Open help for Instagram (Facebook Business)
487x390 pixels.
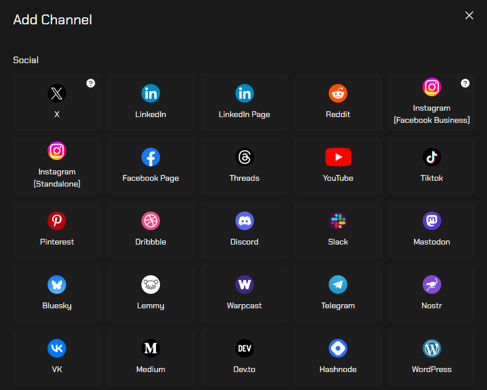coord(465,83)
